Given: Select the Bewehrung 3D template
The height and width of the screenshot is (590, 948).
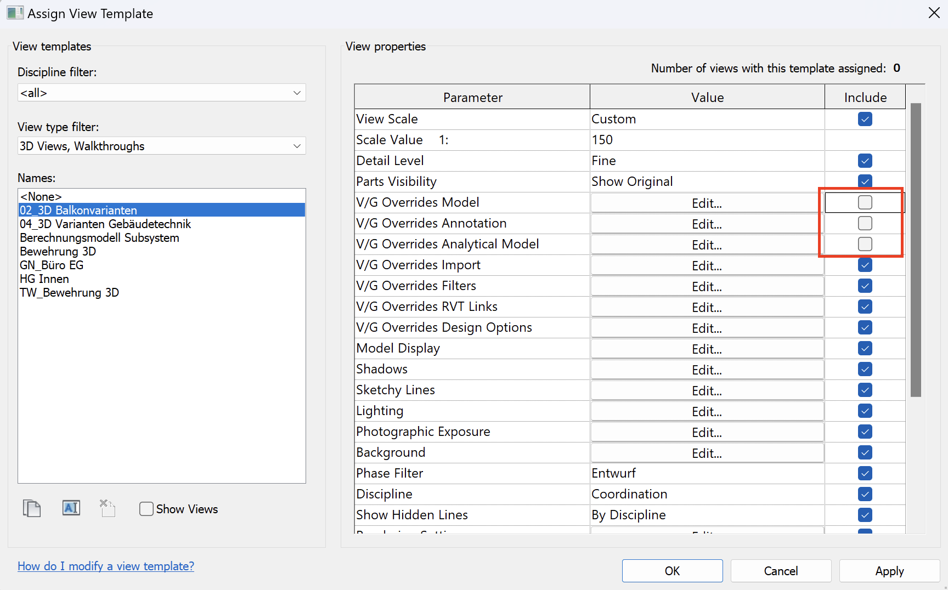Looking at the screenshot, I should [x=58, y=252].
